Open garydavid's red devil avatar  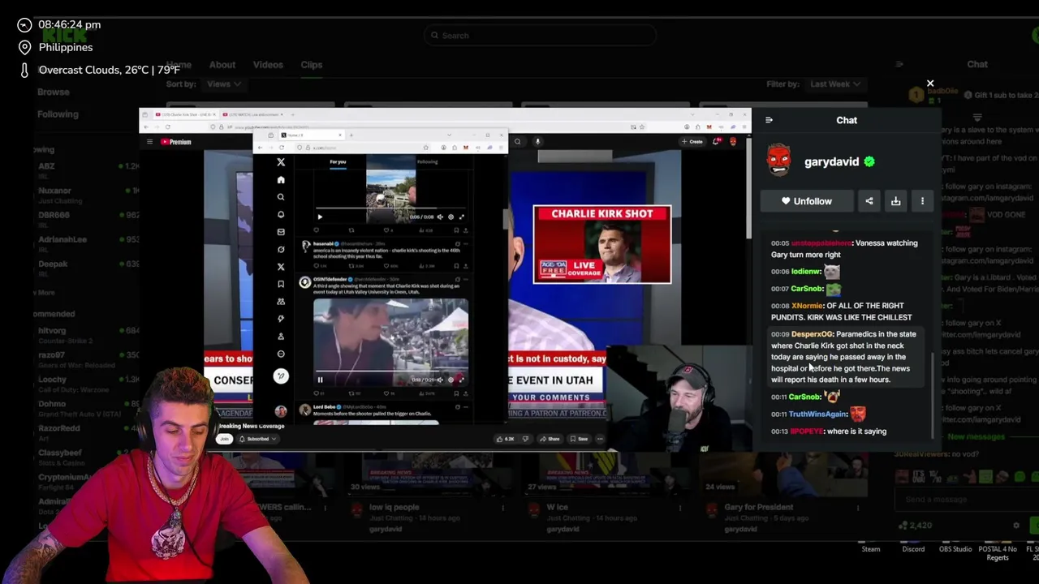pos(779,161)
